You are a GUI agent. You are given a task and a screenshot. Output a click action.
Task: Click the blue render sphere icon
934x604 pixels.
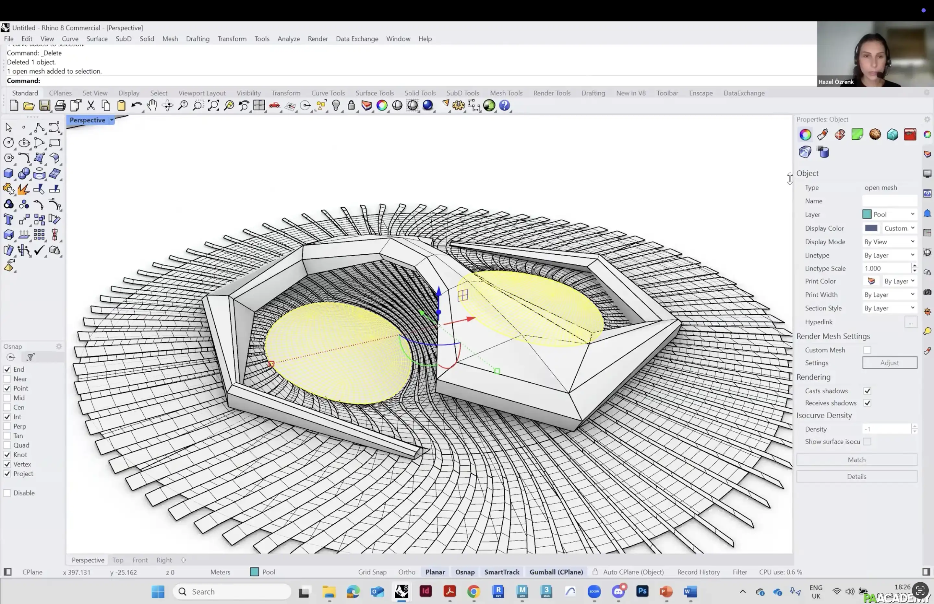coord(428,106)
